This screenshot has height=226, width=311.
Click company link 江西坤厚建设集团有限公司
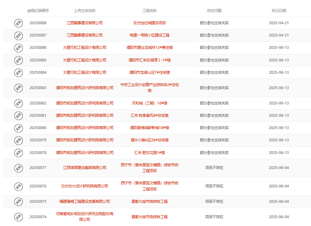click(x=85, y=168)
